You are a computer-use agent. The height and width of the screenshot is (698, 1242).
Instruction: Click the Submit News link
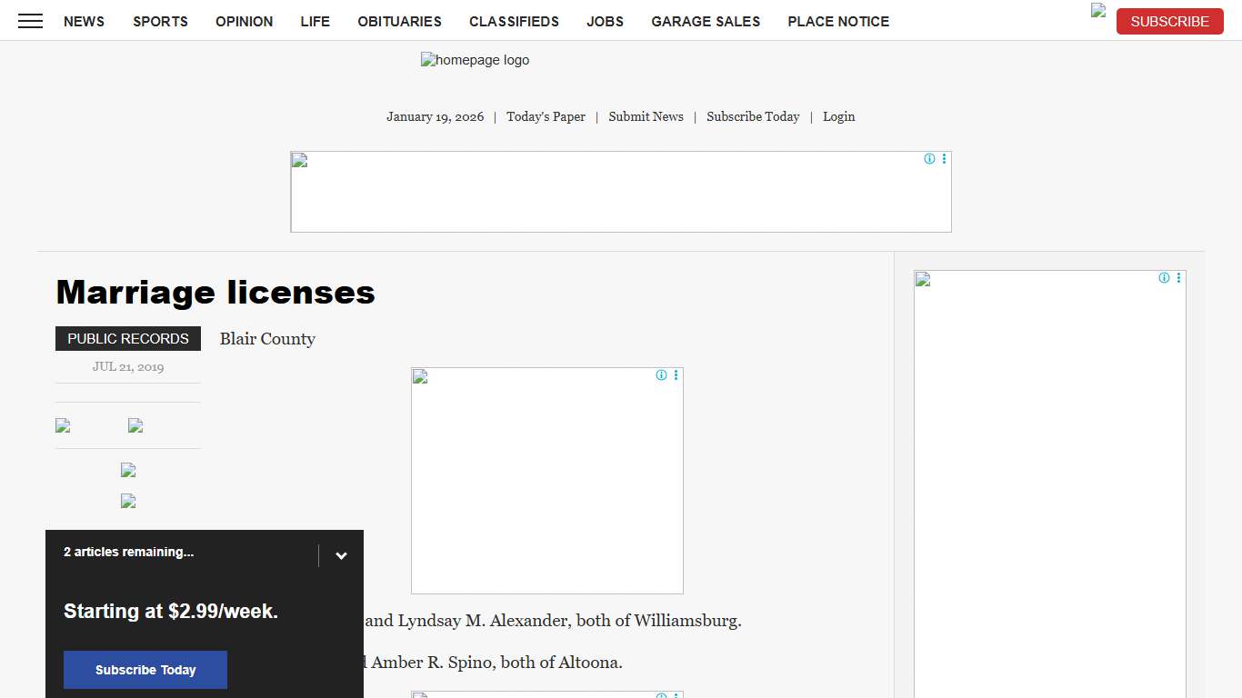click(646, 116)
